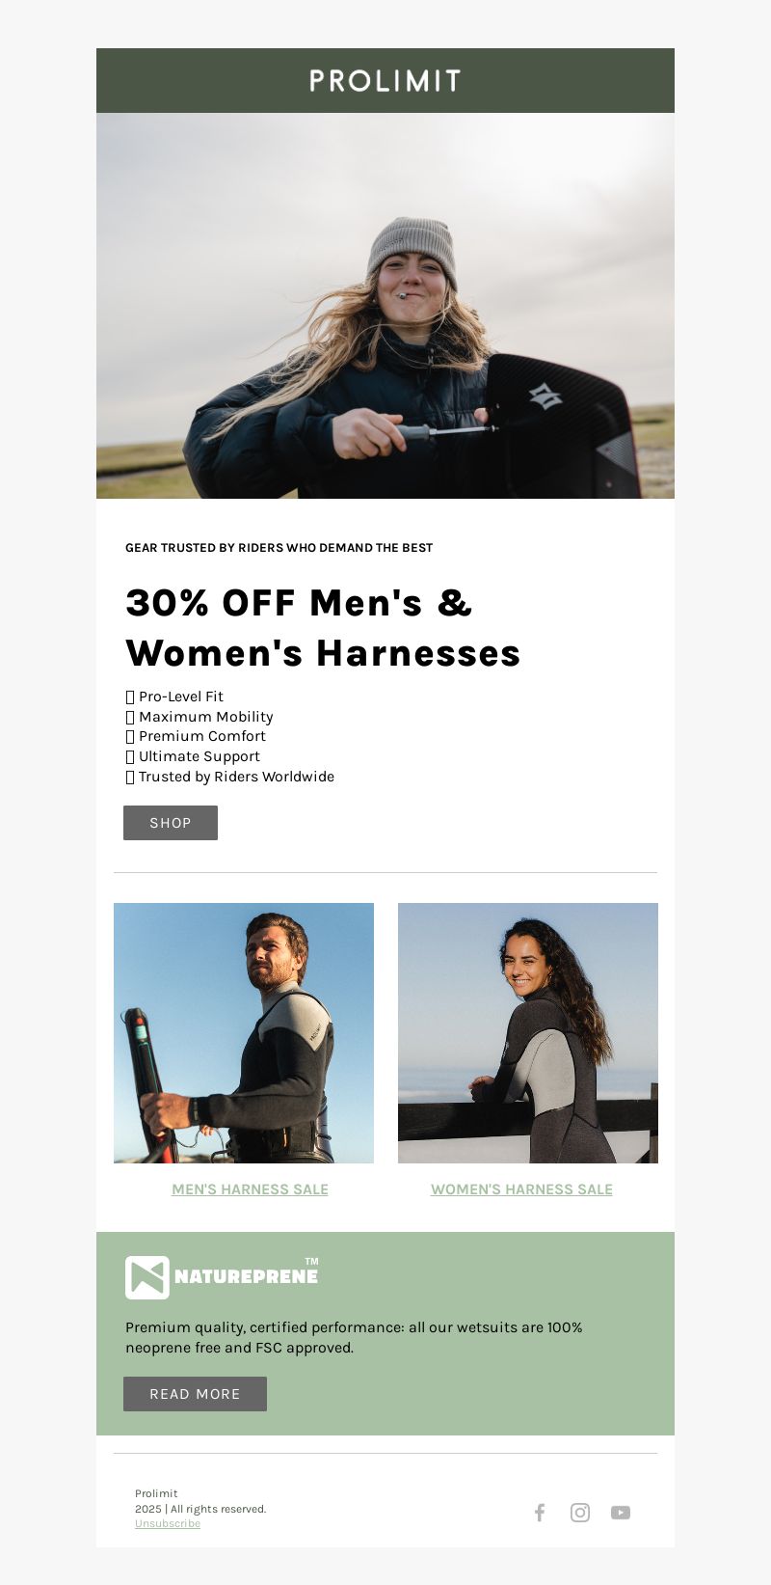Click the PROLIMIT header logo
The height and width of the screenshot is (1585, 771).
385,81
